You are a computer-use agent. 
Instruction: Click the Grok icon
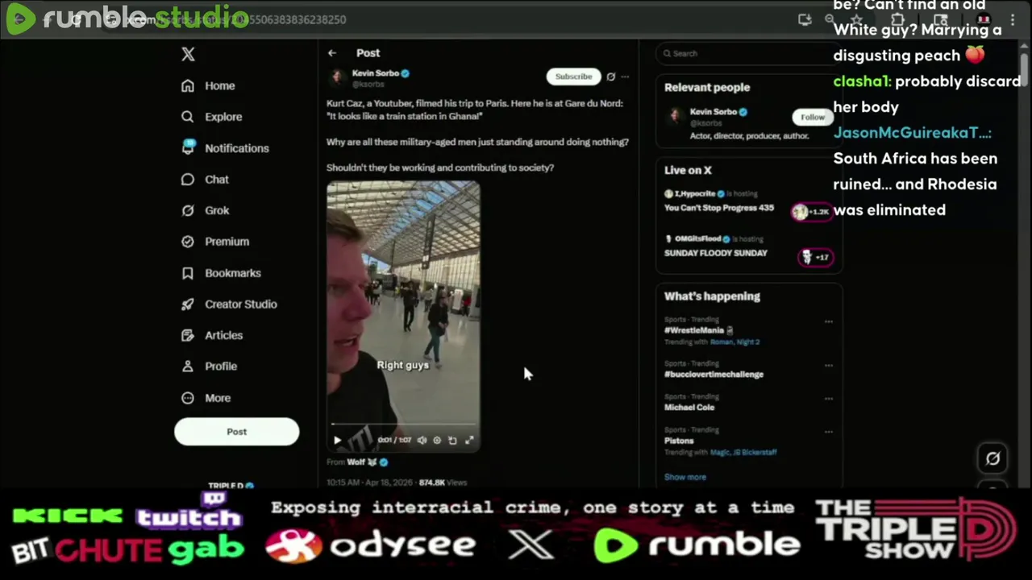(188, 210)
